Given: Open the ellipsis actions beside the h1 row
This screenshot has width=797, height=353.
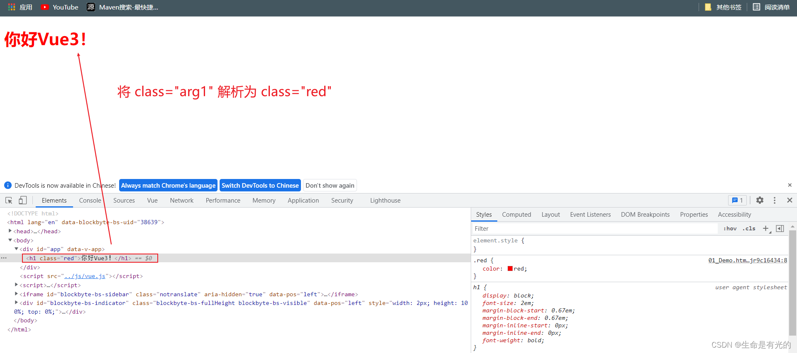Looking at the screenshot, I should pos(4,258).
